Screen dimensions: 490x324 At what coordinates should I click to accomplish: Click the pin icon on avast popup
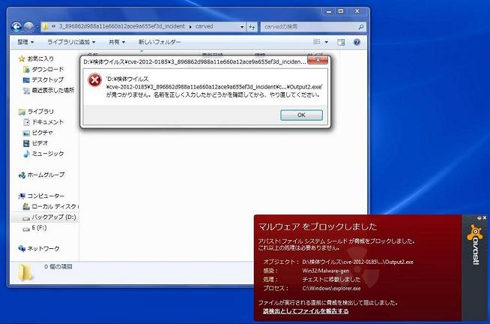tap(480, 218)
